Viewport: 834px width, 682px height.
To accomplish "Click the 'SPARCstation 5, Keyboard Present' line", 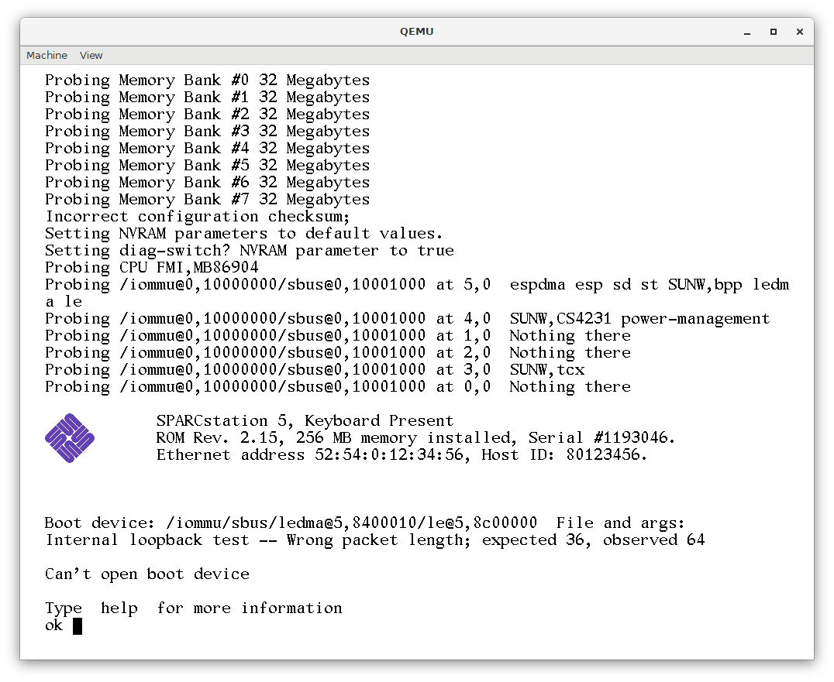I will coord(305,421).
